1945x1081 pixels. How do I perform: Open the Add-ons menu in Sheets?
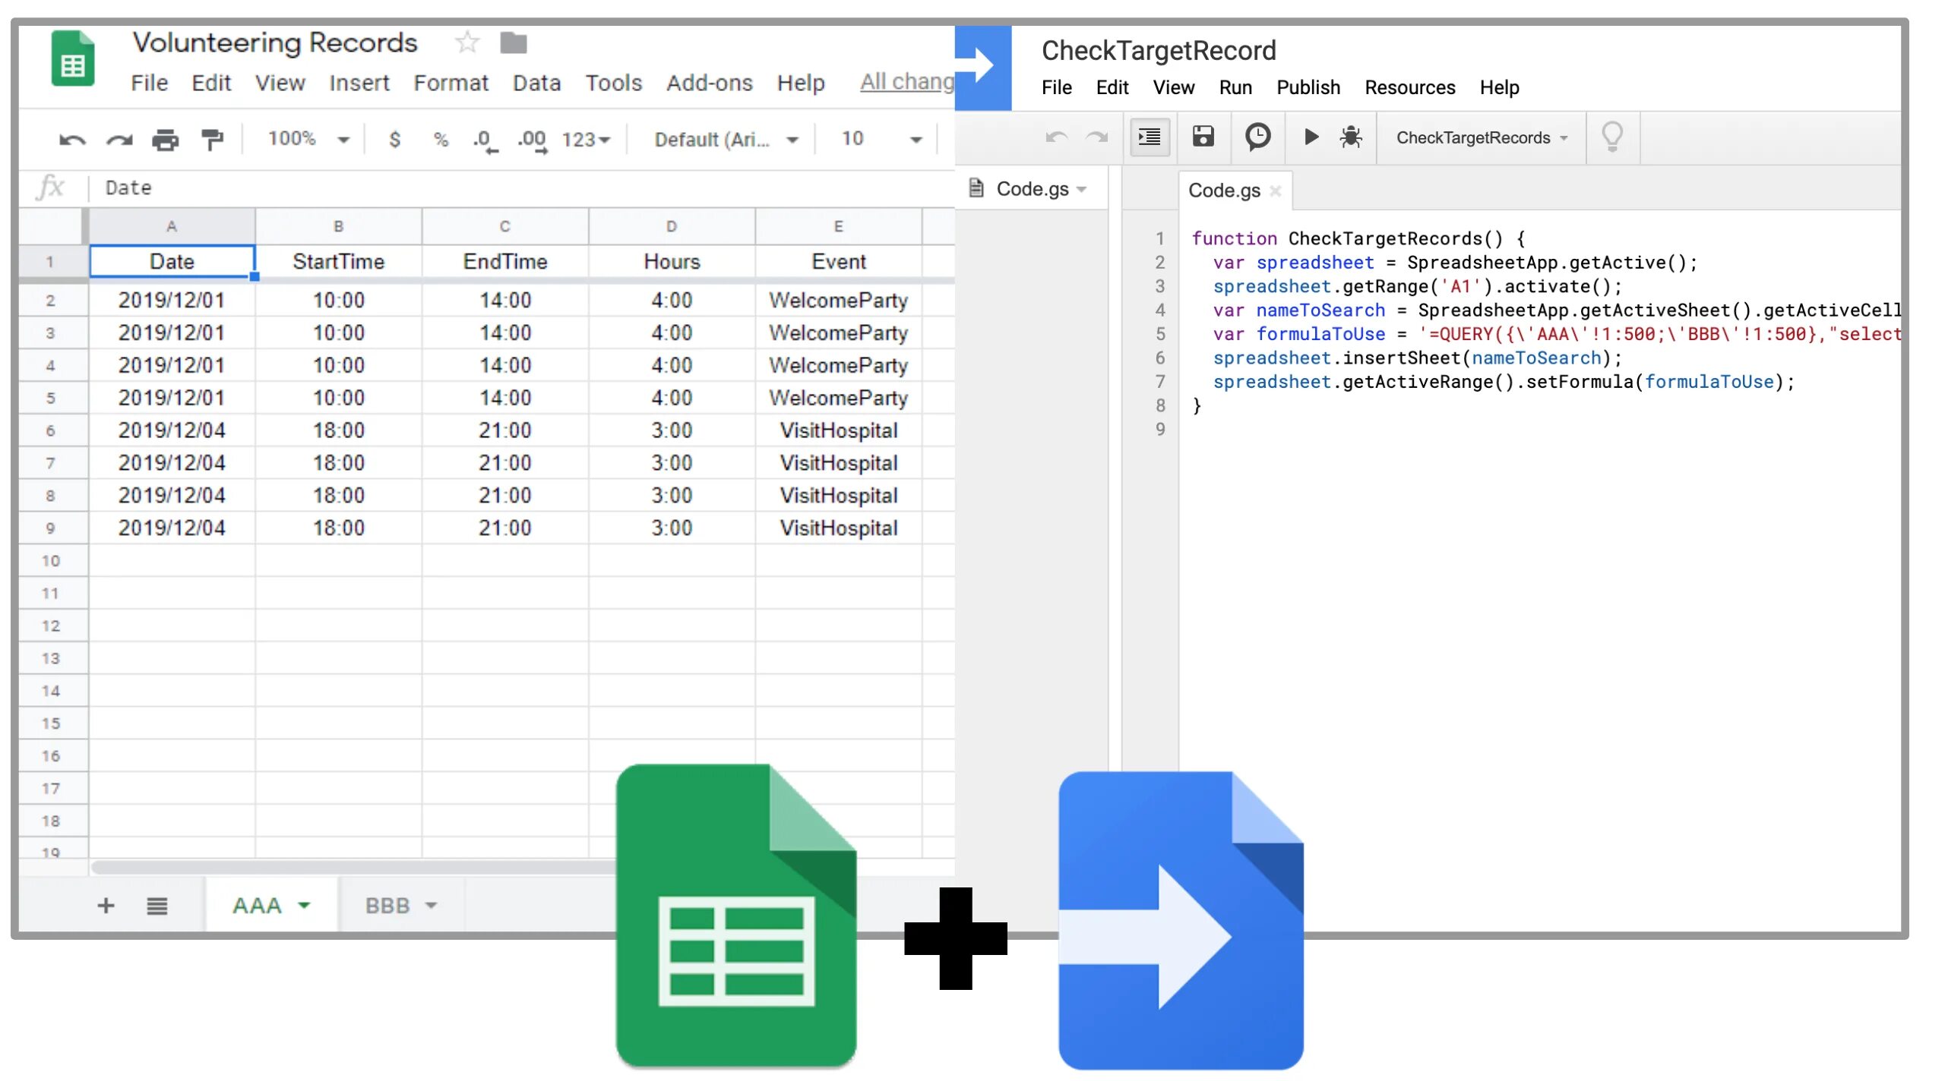(x=709, y=83)
